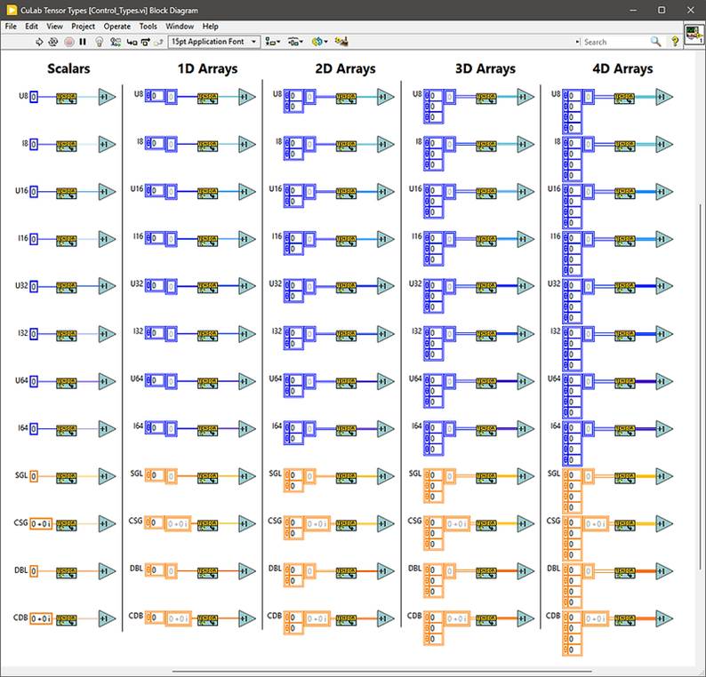The height and width of the screenshot is (677, 706).
Task: Click the 3D Arrays column heading
Action: [x=485, y=68]
